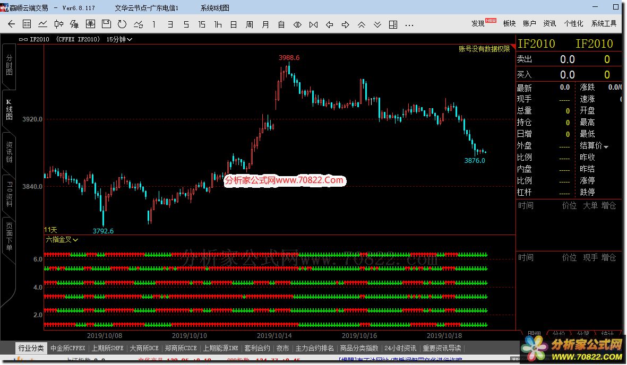
Task: Click the line-with-refresh toolbar icon
Action: tap(139, 24)
